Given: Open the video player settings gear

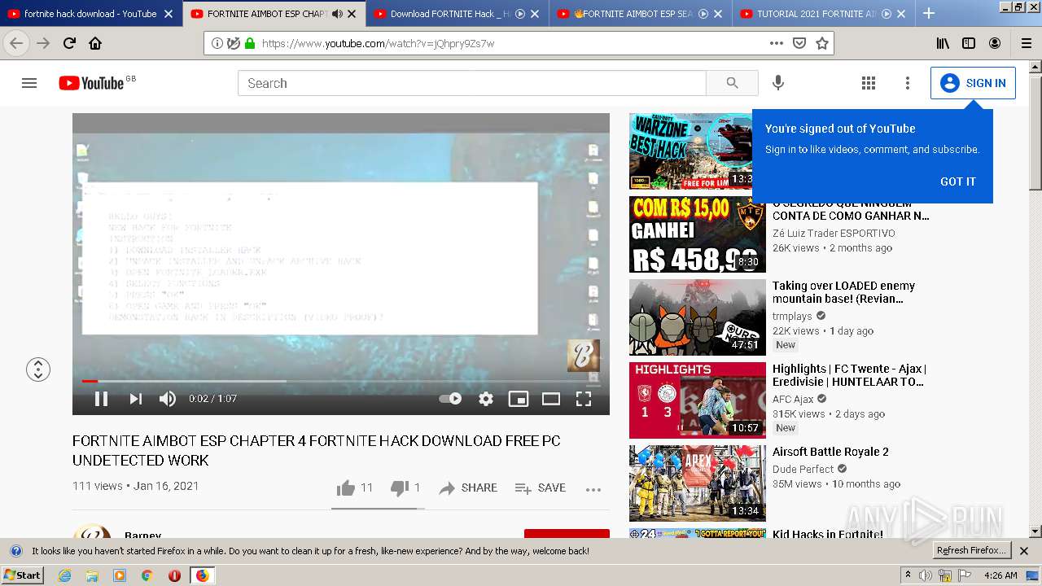Looking at the screenshot, I should pos(486,399).
